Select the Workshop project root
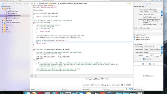Screen dimensions: 167x94 (7, 6)
